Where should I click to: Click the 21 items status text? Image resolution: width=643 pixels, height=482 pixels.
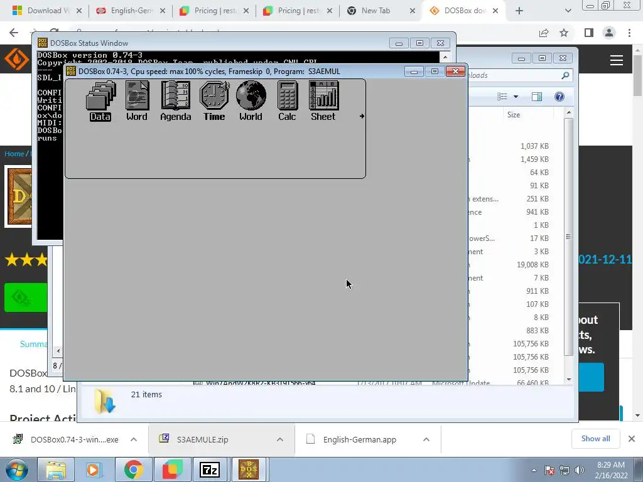pyautogui.click(x=146, y=395)
